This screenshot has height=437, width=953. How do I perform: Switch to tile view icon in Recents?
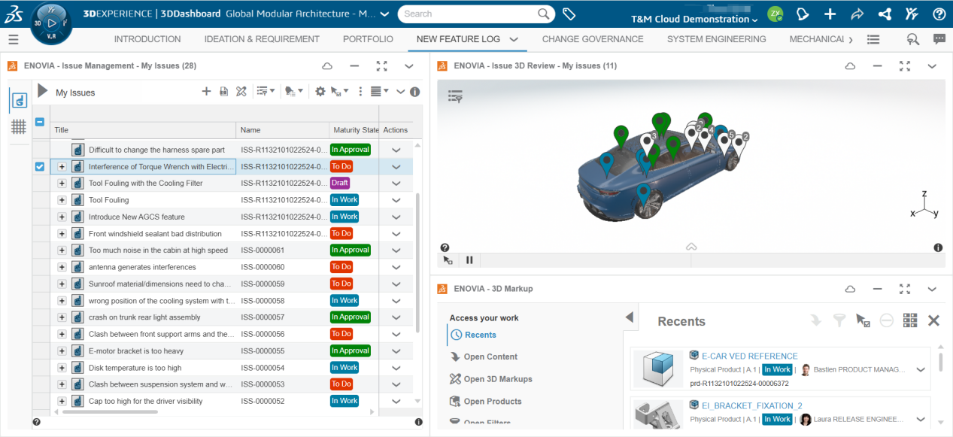(x=910, y=320)
